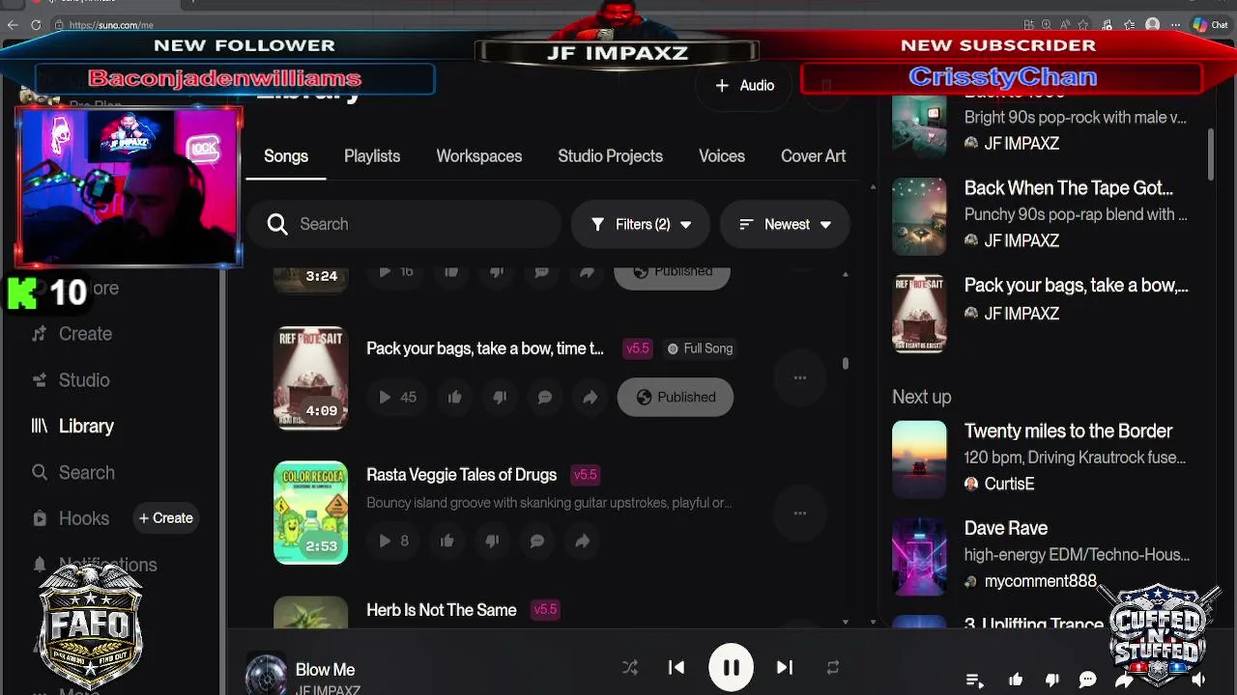Image resolution: width=1237 pixels, height=695 pixels.
Task: Dislike the currently playing song
Action: click(1052, 681)
